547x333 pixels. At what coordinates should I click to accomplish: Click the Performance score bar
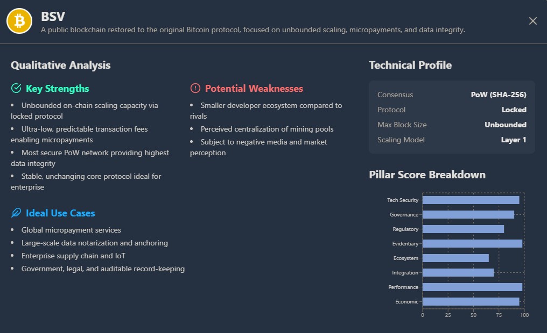(472, 287)
